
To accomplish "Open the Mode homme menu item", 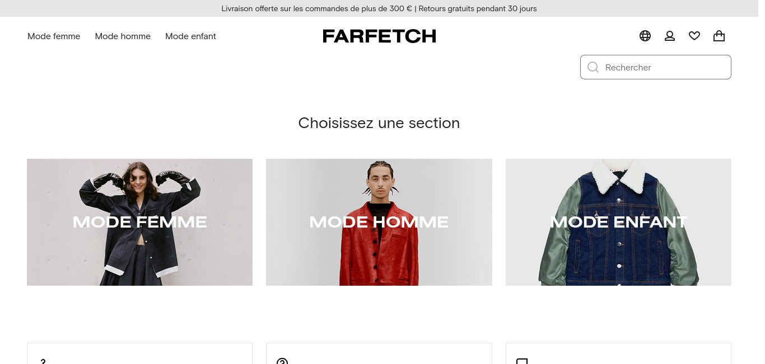I will (x=123, y=36).
